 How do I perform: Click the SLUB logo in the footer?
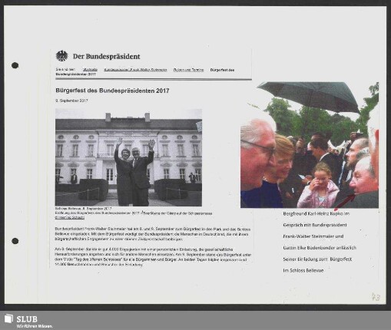coord(21,319)
